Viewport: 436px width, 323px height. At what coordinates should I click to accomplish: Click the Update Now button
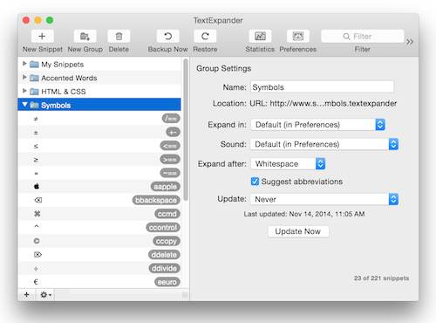298,231
